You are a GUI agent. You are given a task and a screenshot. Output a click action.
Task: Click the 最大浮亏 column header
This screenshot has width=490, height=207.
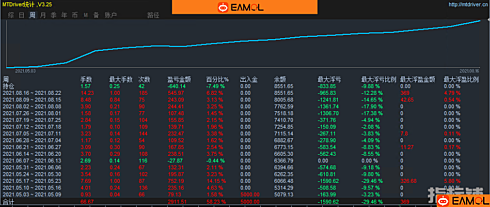[x=329, y=79]
